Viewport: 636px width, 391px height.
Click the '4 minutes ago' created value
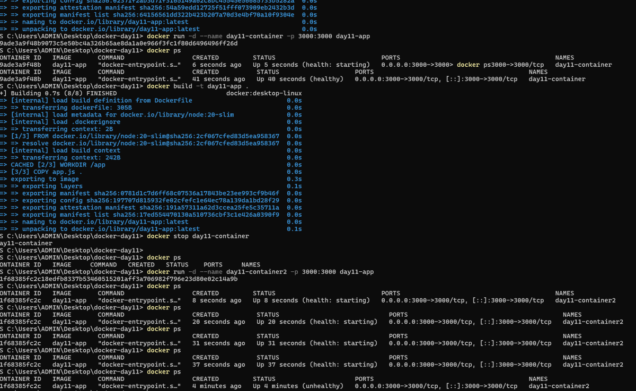pyautogui.click(x=217, y=386)
